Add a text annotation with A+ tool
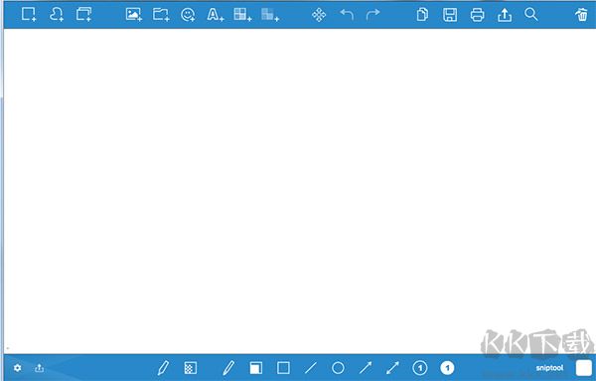Viewport: 596px width, 381px height. point(216,15)
